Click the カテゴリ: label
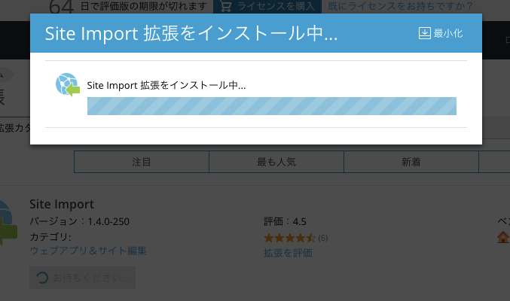Screen dimensions: 510x301 [x=50, y=236]
